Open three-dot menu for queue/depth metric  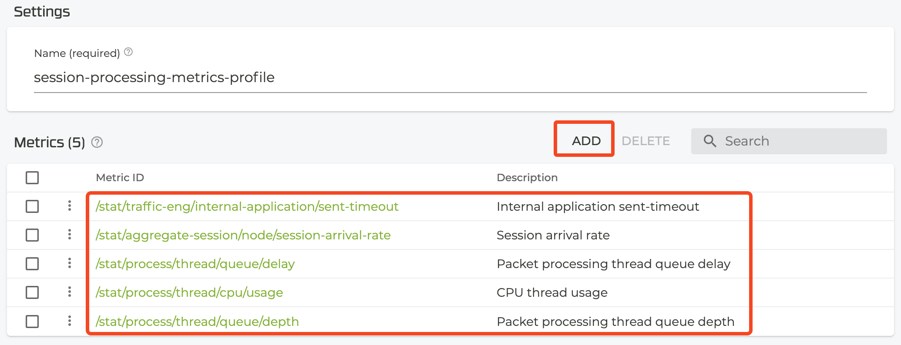pos(70,321)
